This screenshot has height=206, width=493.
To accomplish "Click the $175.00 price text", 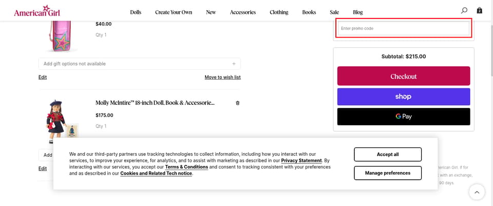I will [x=104, y=115].
